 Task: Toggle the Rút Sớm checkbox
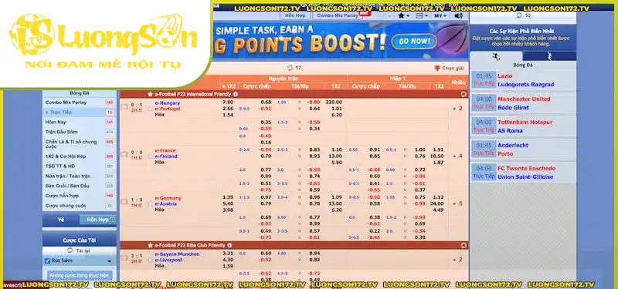(48, 260)
